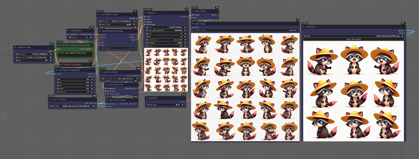Click the filename_prefix field in Save Image

pos(245,30)
